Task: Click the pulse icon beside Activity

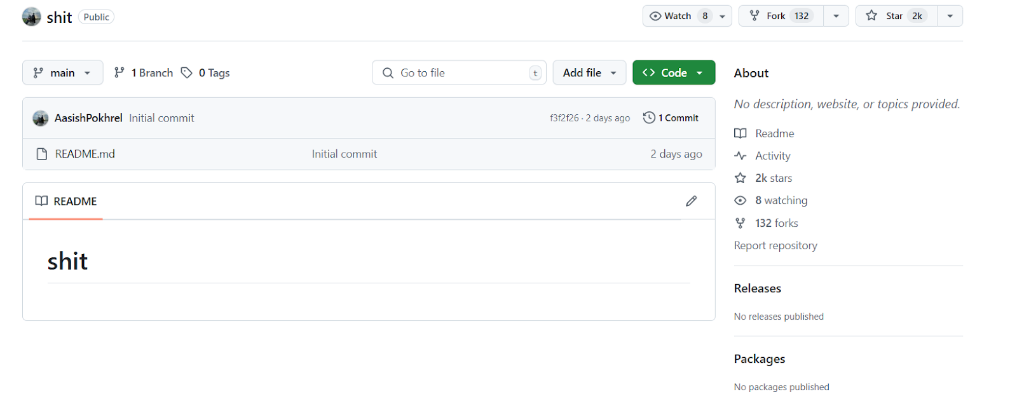Action: [740, 156]
